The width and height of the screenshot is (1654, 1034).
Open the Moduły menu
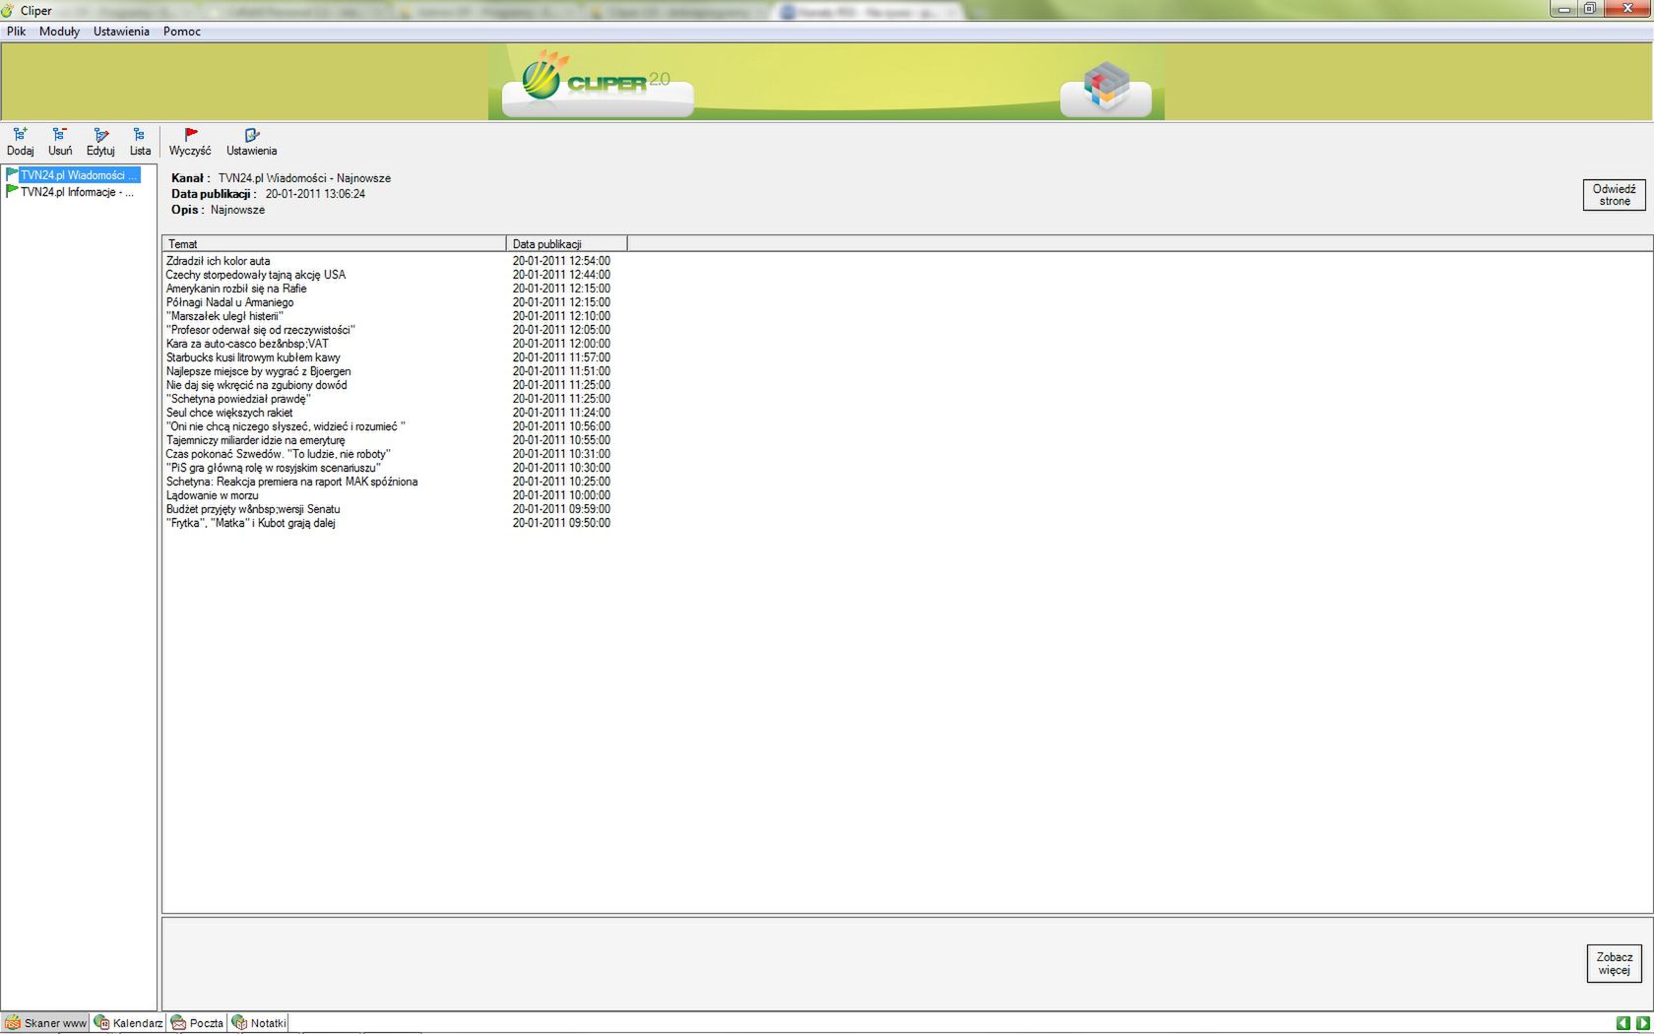point(59,32)
